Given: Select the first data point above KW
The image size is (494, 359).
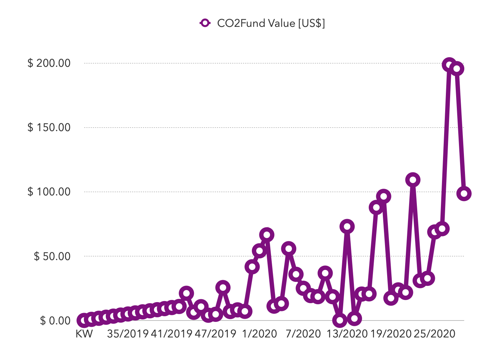Looking at the screenshot, I should pos(84,320).
